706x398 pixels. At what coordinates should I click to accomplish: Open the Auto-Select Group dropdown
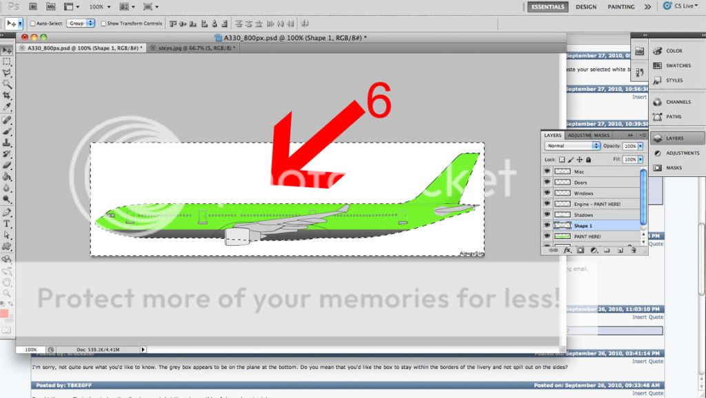[81, 23]
